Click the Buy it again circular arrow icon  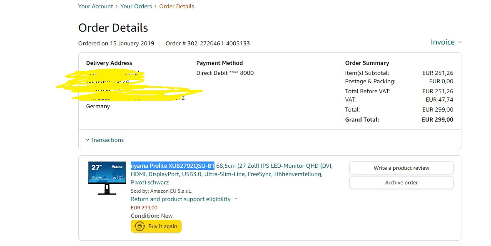click(140, 226)
